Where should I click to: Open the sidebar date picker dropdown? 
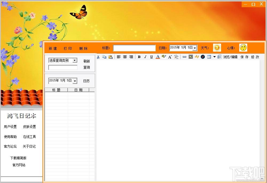(x=75, y=81)
